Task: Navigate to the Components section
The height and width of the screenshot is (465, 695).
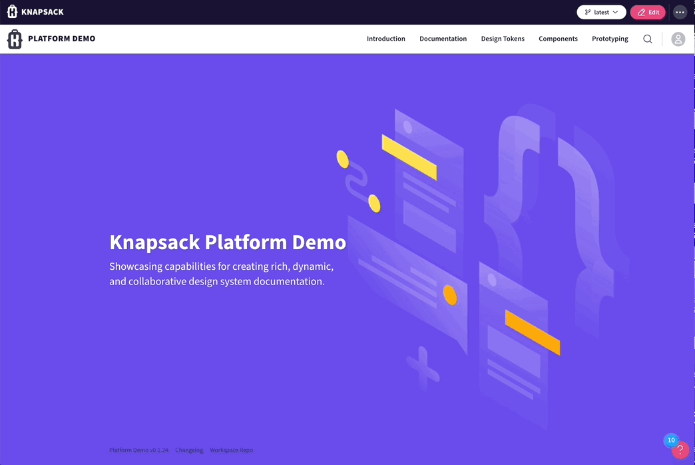Action: [x=558, y=39]
